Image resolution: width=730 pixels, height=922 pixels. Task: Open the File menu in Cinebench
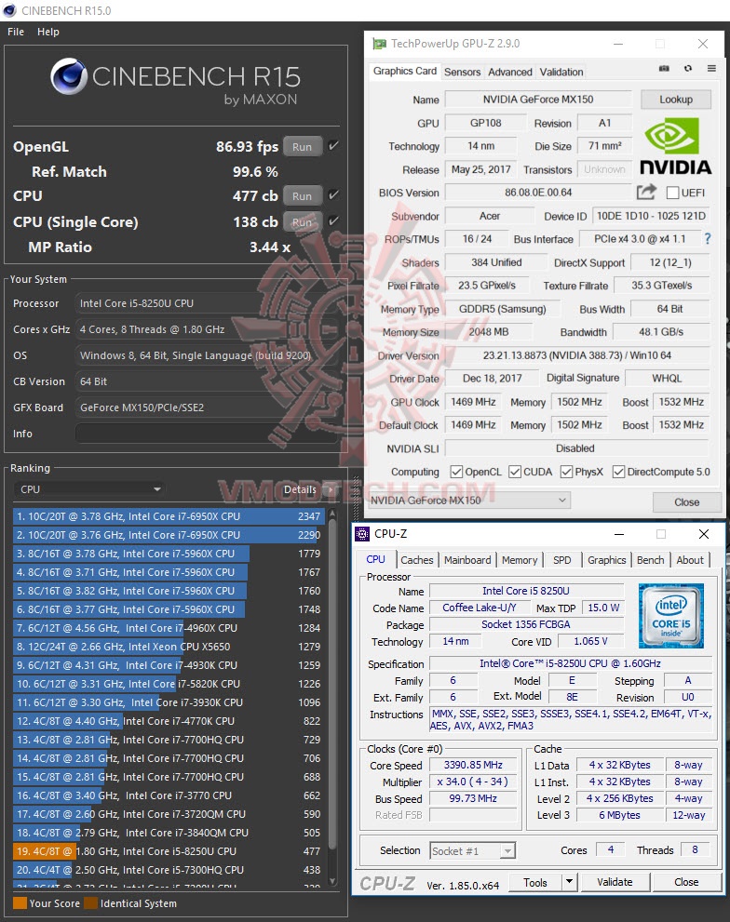pyautogui.click(x=16, y=32)
